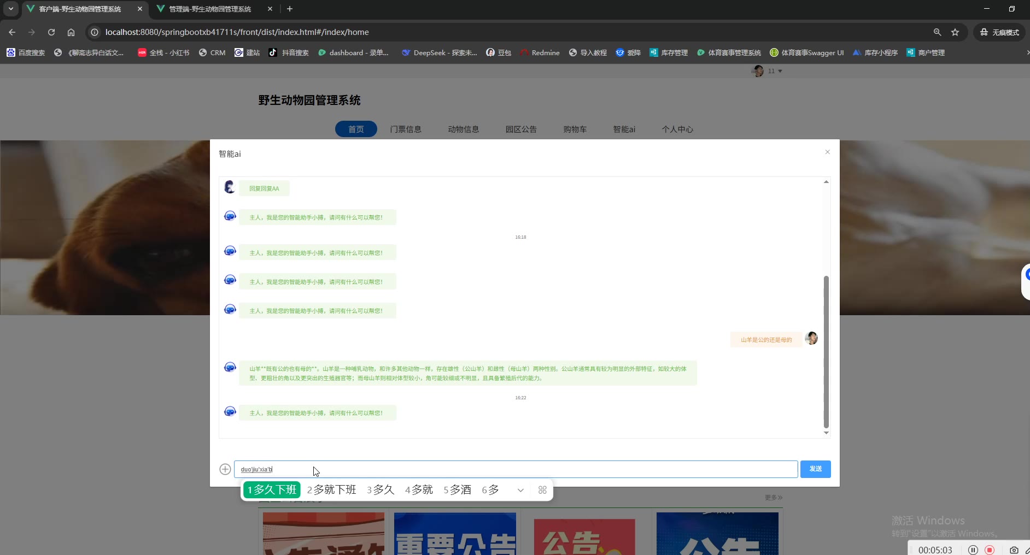Open the 动物信息 nav item
Screen dimensions: 1030x555
(464, 129)
